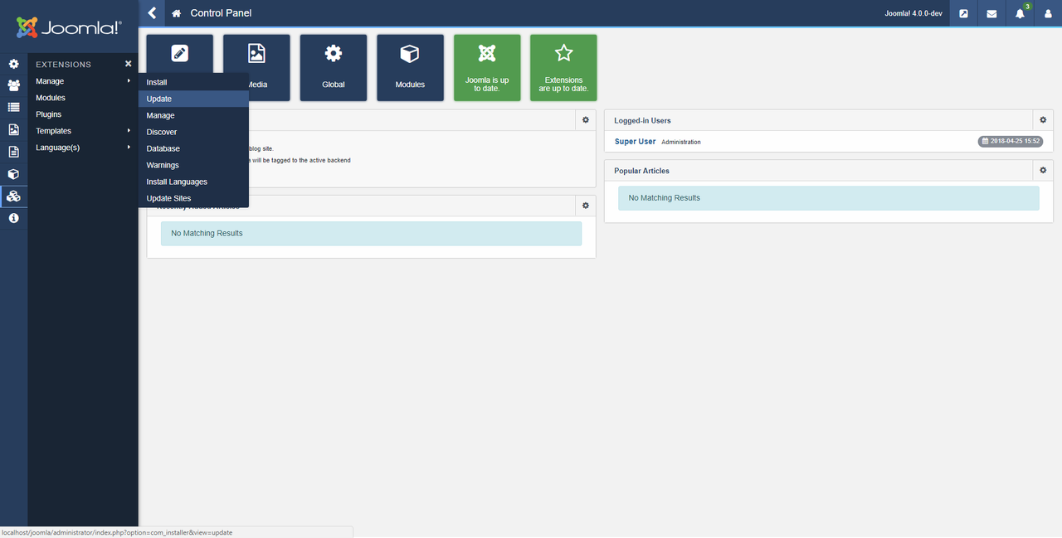Expand the Language(s) submenu arrow
This screenshot has width=1062, height=538.
(x=129, y=148)
